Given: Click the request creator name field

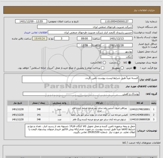Looking at the screenshot, I should click(90, 32).
